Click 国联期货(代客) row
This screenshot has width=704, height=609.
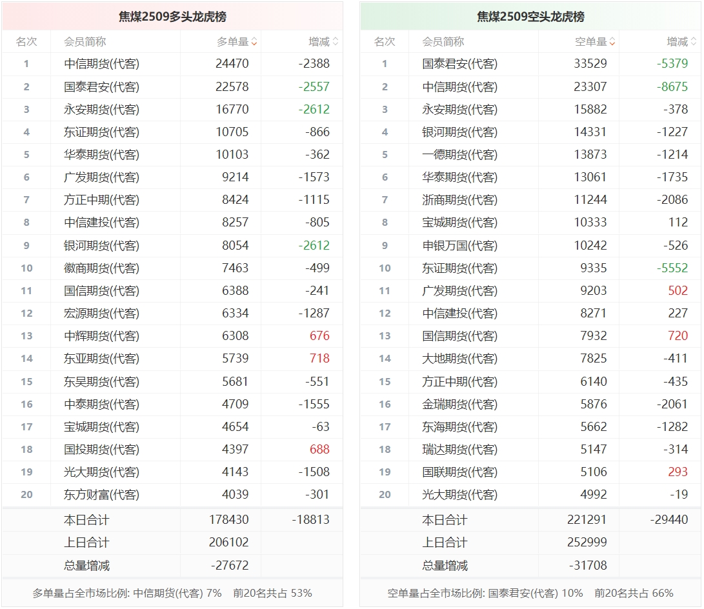530,472
